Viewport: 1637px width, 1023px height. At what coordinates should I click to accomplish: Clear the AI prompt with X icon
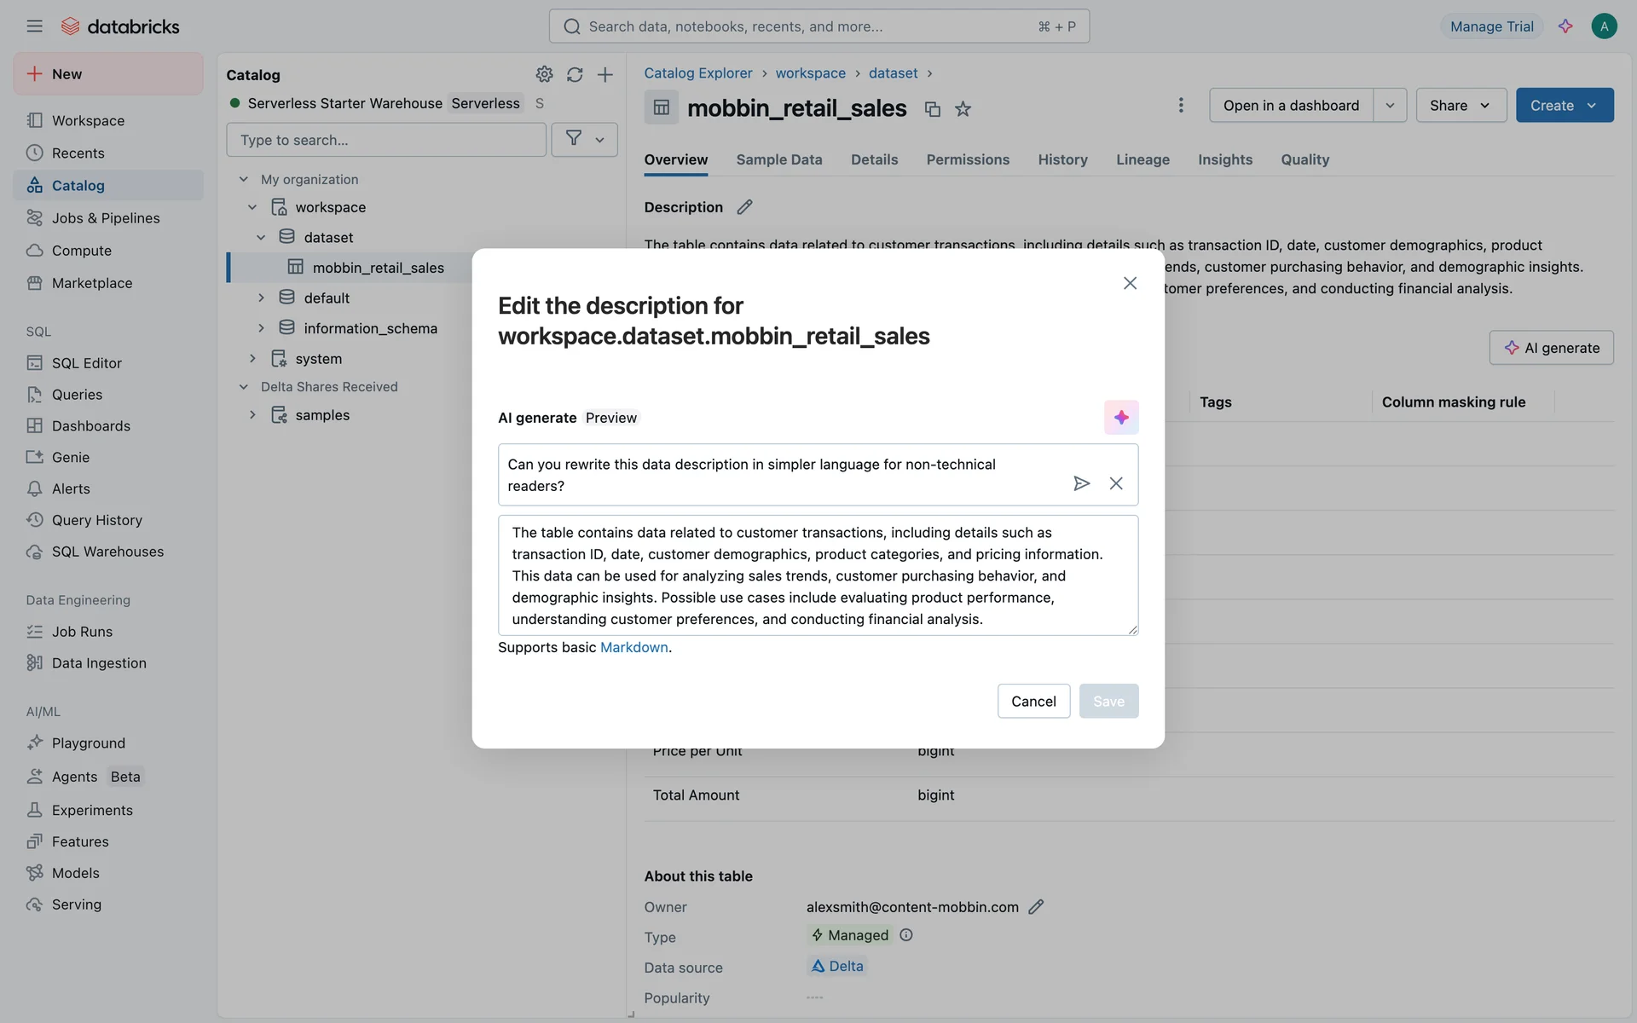tap(1115, 483)
